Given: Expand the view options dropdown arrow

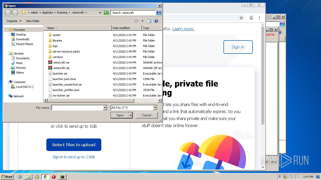Looking at the screenshot, I should [x=142, y=21].
